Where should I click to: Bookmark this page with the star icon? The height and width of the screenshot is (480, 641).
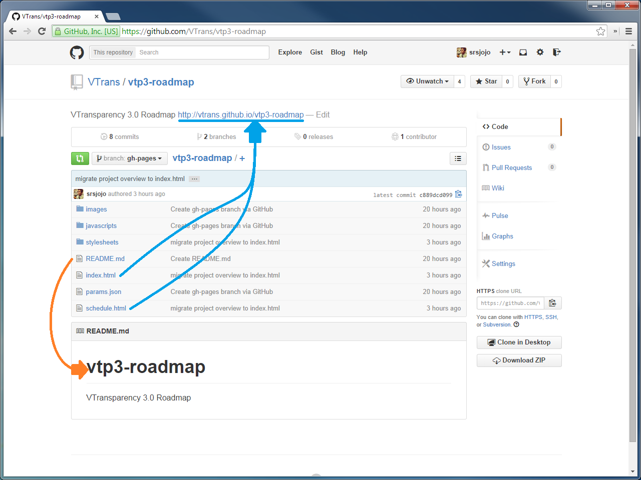[x=601, y=31]
